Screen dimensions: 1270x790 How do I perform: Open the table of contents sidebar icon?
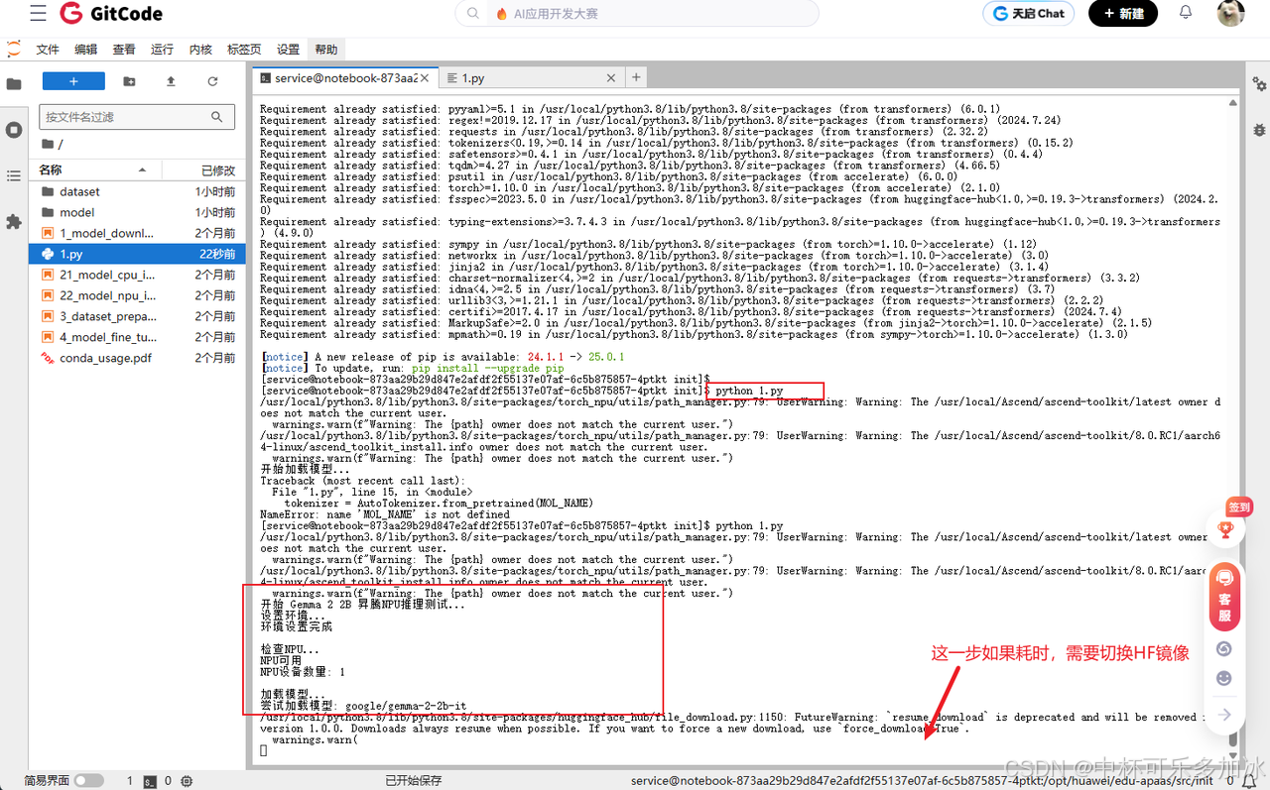tap(14, 175)
